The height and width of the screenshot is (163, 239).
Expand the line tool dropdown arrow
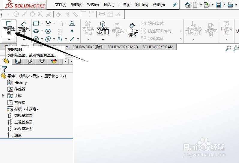(x=78, y=39)
